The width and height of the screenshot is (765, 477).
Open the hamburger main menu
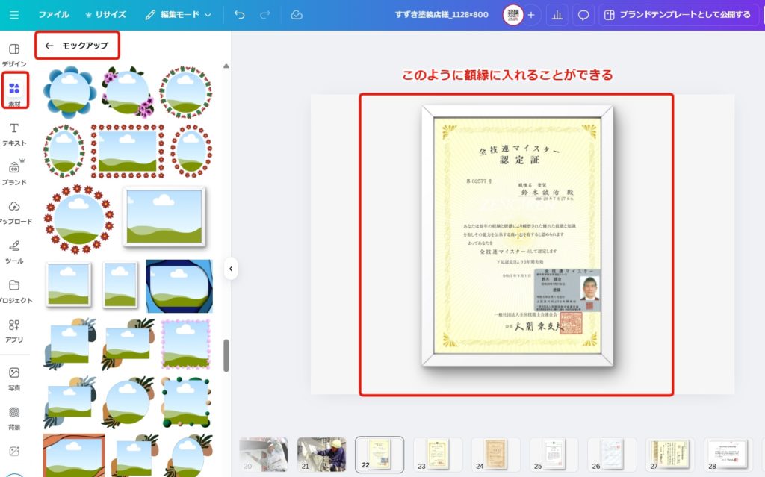14,15
